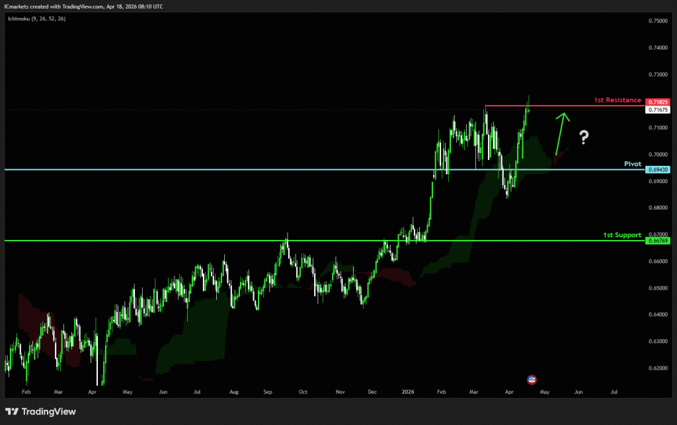Click the Pivot text label
The image size is (677, 425).
pyautogui.click(x=633, y=163)
